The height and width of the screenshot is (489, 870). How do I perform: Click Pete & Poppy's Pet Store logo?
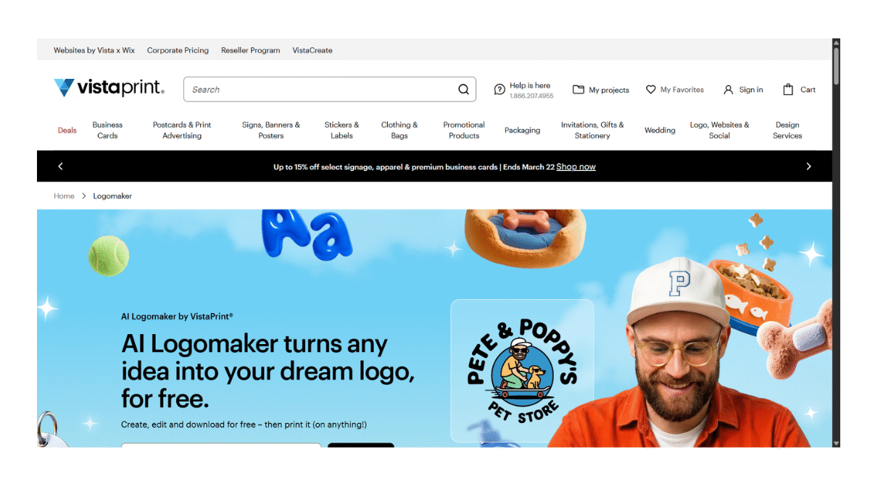[522, 371]
